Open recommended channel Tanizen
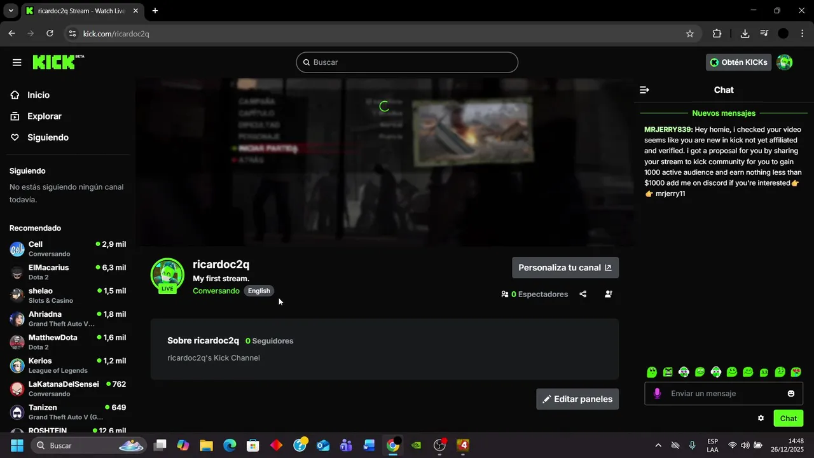The image size is (814, 458). pyautogui.click(x=67, y=412)
